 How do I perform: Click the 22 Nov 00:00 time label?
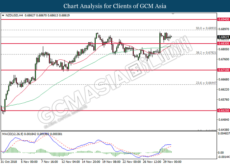click(132, 162)
